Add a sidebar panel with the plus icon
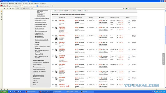166x93 pixels. [1, 19]
